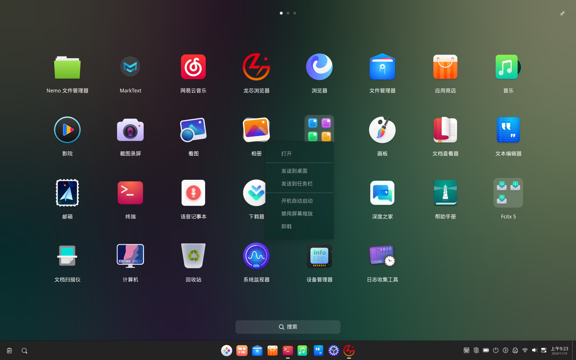
Task: Select 发送到任务栏 menu entry
Action: click(x=299, y=184)
